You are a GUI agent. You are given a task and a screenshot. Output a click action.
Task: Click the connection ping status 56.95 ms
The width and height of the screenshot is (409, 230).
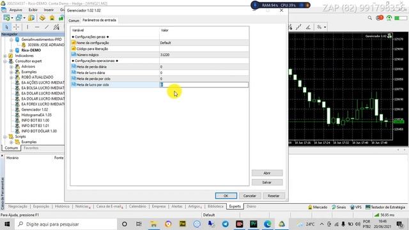click(384, 215)
